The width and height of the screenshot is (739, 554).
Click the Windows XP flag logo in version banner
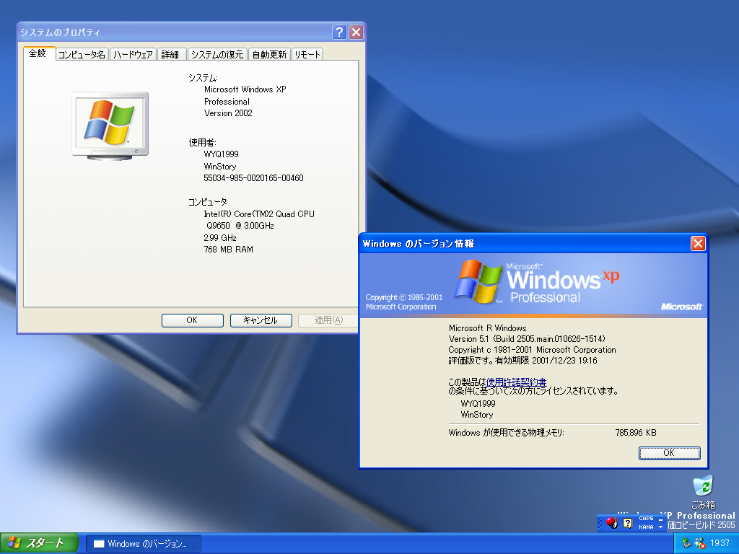(478, 281)
